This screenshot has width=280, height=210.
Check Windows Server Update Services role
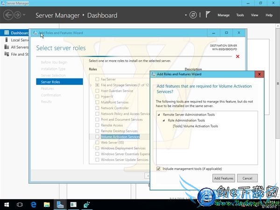coord(97,160)
